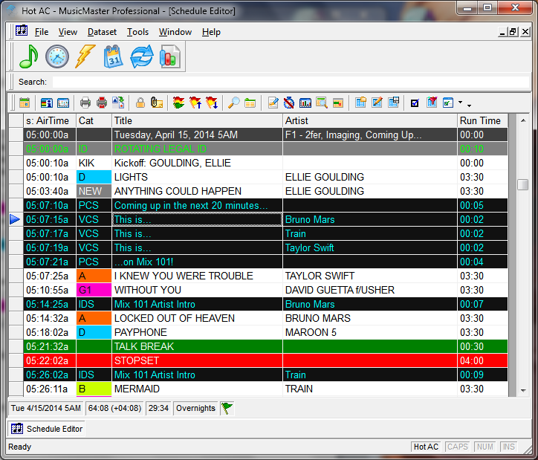Click the magenta G1 category cell

coord(94,291)
